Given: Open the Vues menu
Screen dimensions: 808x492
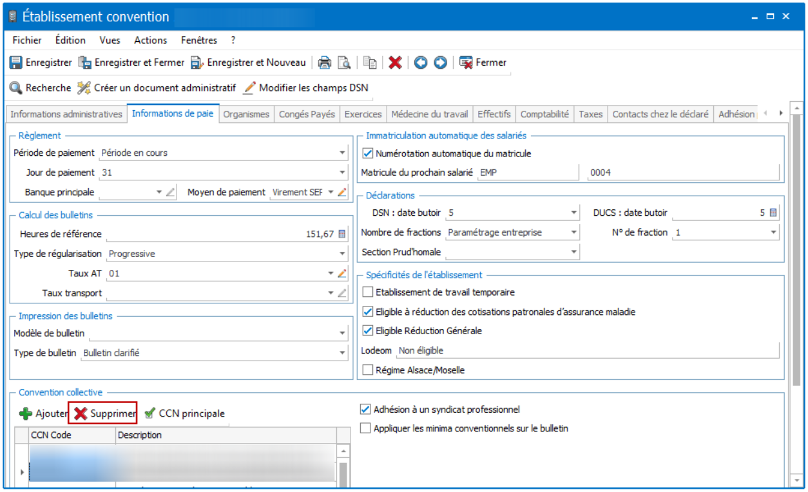Looking at the screenshot, I should pyautogui.click(x=110, y=40).
